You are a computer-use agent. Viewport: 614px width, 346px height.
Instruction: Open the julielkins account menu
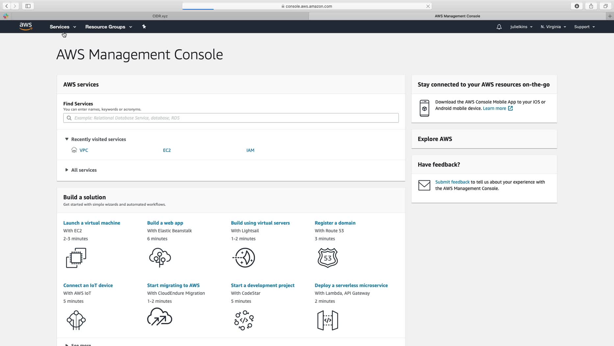point(521,27)
